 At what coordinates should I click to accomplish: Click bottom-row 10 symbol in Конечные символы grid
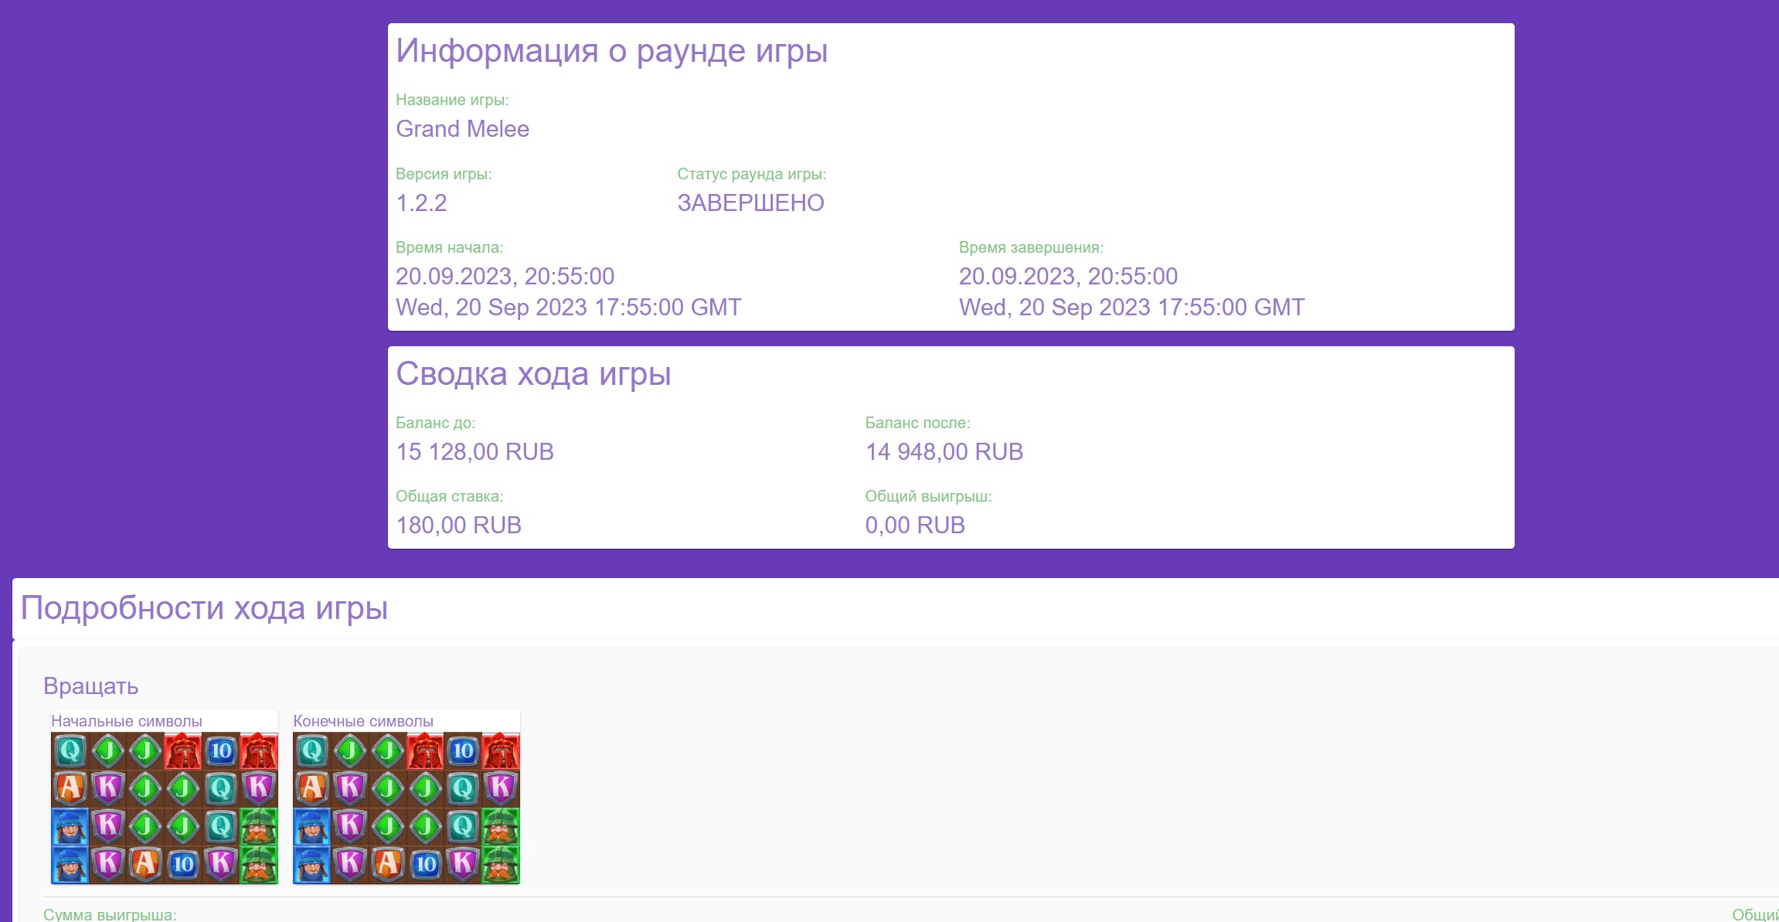tap(425, 864)
